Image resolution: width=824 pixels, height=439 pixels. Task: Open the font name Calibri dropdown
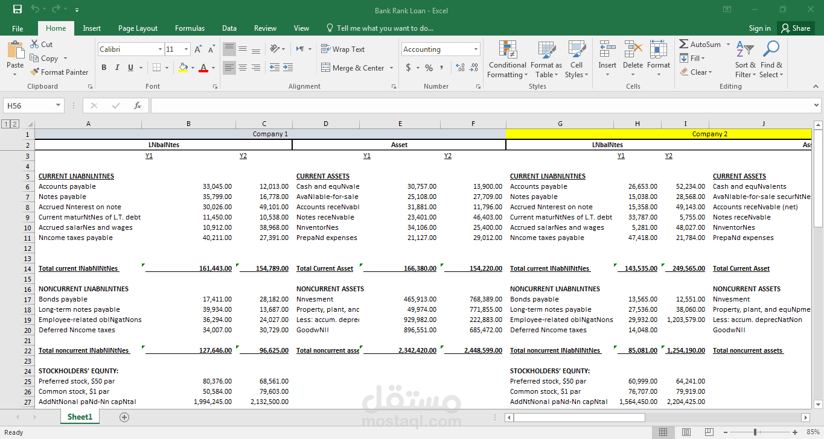[x=160, y=49]
